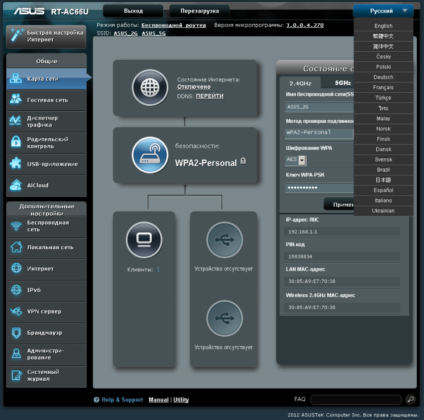
Task: Click the clients count number 1
Action: click(158, 269)
